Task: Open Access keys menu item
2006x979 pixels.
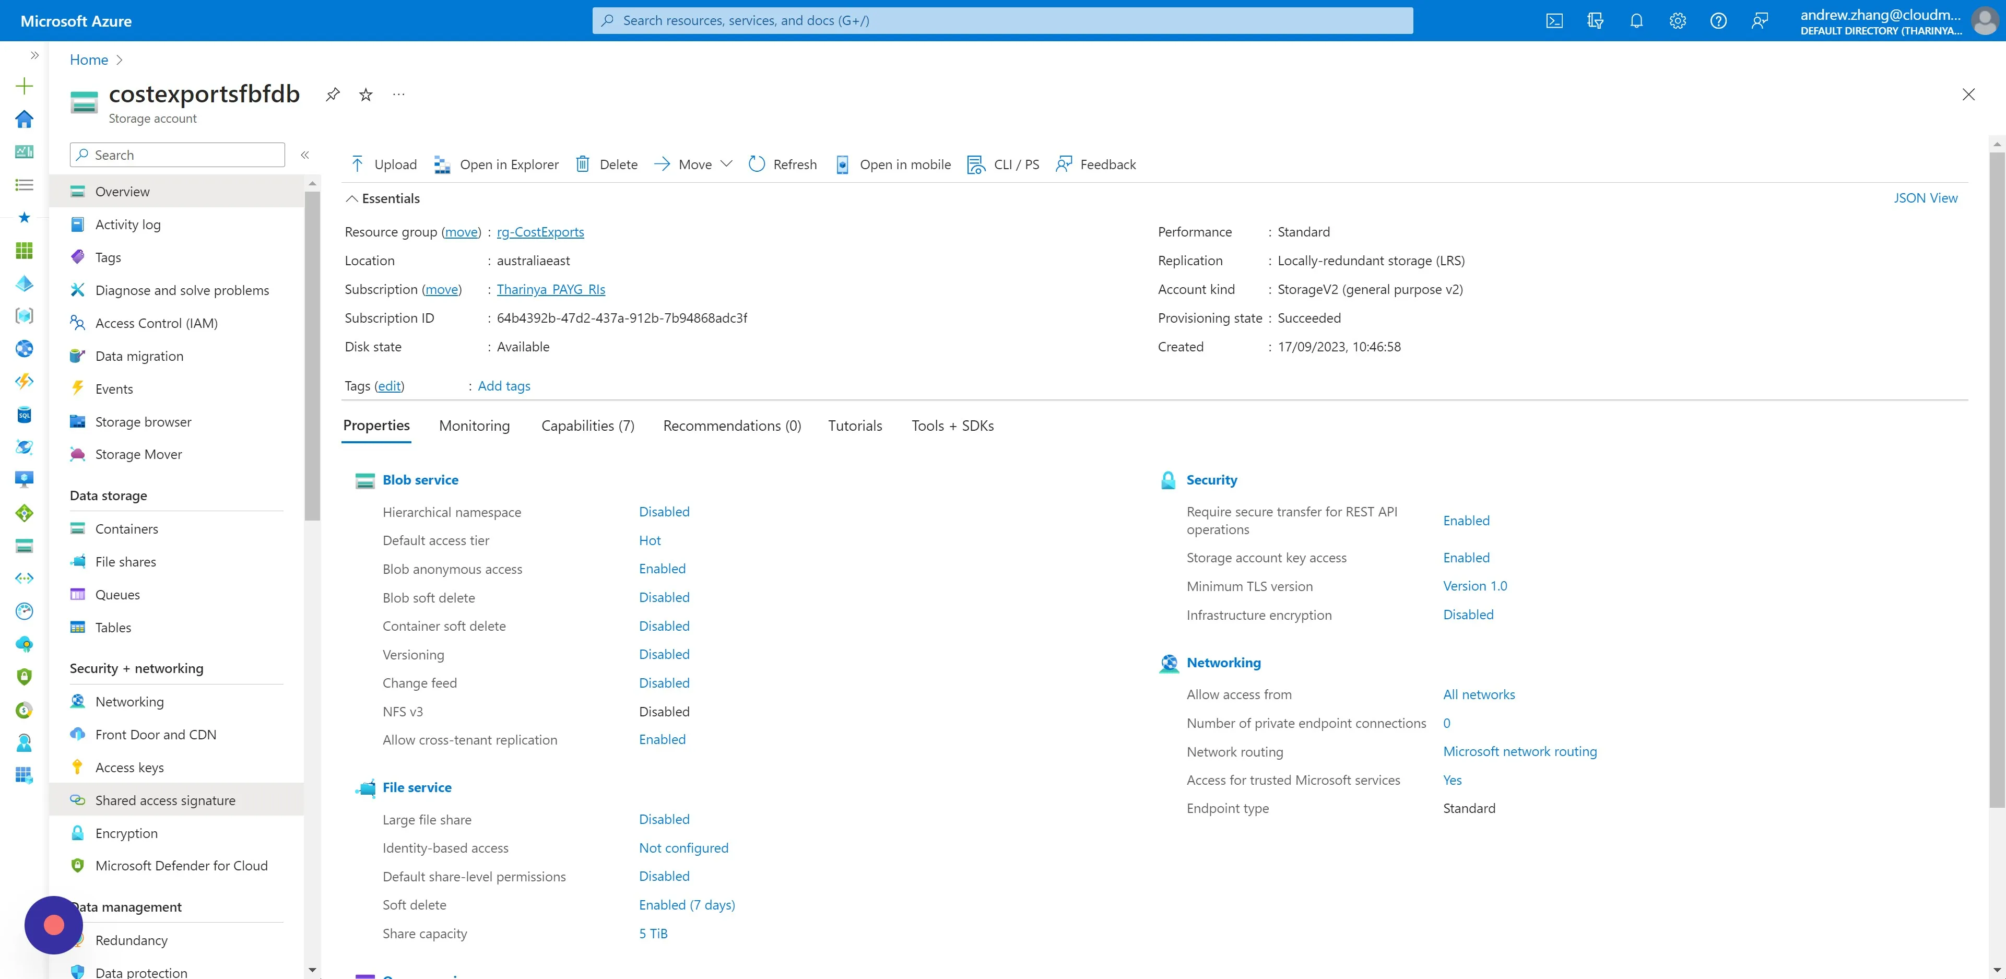Action: click(178, 767)
